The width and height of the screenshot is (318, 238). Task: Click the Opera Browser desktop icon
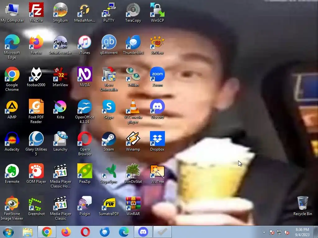point(84,143)
